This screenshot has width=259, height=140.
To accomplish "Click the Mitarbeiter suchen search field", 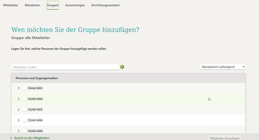I will point(65,67).
